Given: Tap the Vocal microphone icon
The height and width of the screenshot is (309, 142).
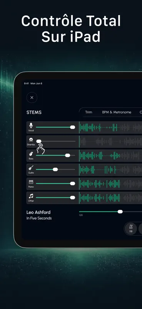Looking at the screenshot, I should click(31, 126).
